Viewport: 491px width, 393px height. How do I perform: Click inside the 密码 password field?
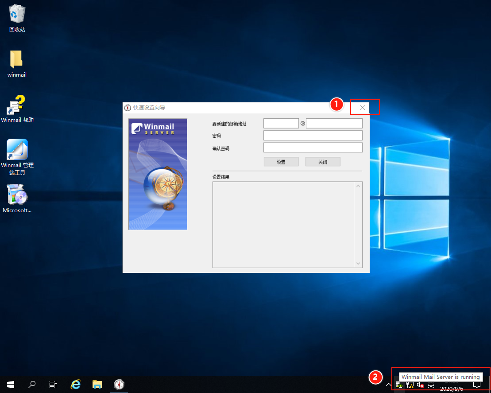tap(313, 135)
